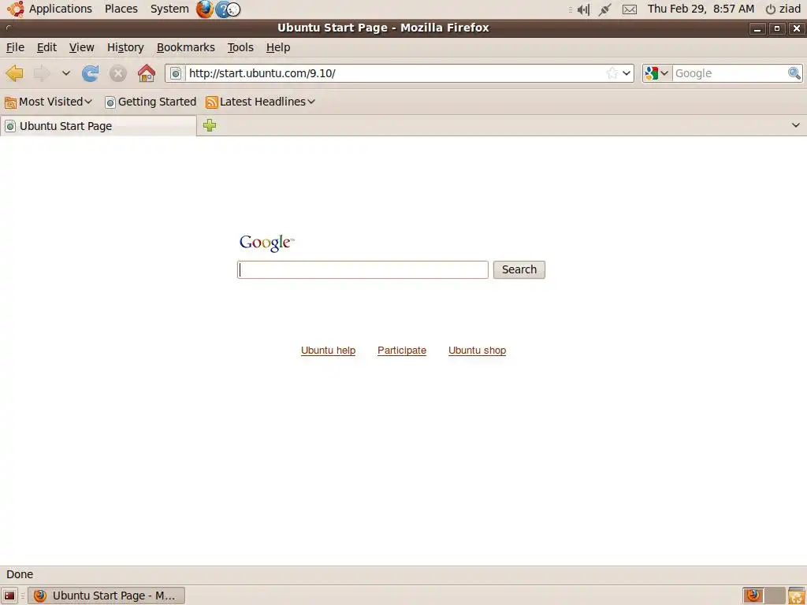Image resolution: width=807 pixels, height=605 pixels.
Task: Minimize the Firefox window
Action: pyautogui.click(x=757, y=28)
